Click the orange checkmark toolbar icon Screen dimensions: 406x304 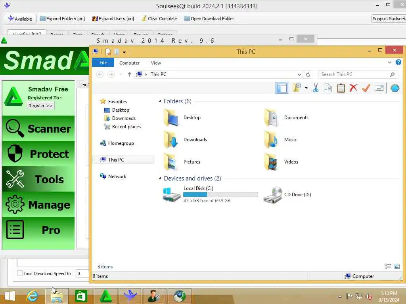(366, 88)
